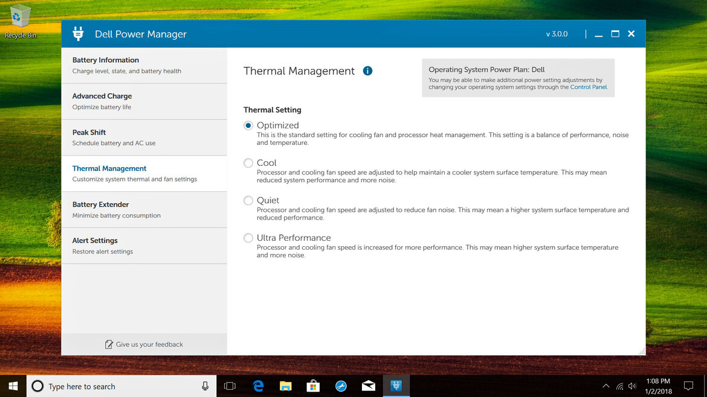
Task: Click Dell Power Manager taskbar icon
Action: 396,386
